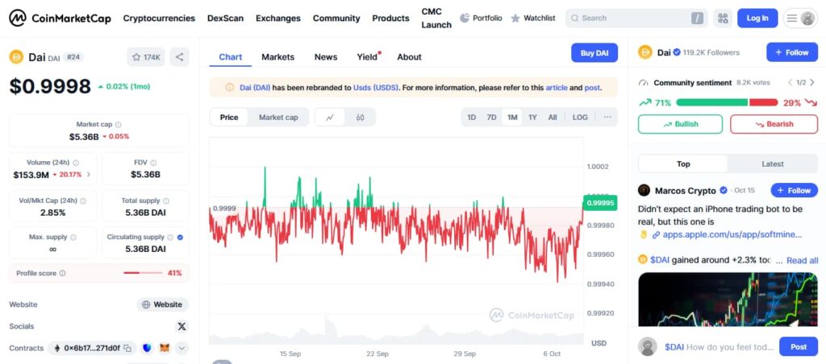
Task: Switch to candlestick chart view
Action: (x=361, y=118)
